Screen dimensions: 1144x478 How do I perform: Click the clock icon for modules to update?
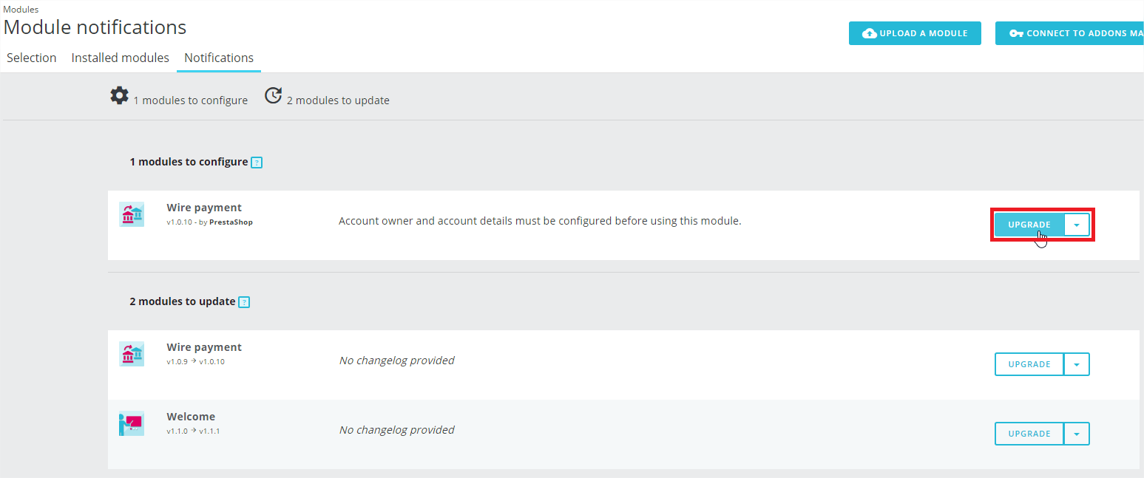point(274,96)
